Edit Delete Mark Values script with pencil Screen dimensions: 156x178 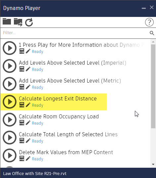28,158
